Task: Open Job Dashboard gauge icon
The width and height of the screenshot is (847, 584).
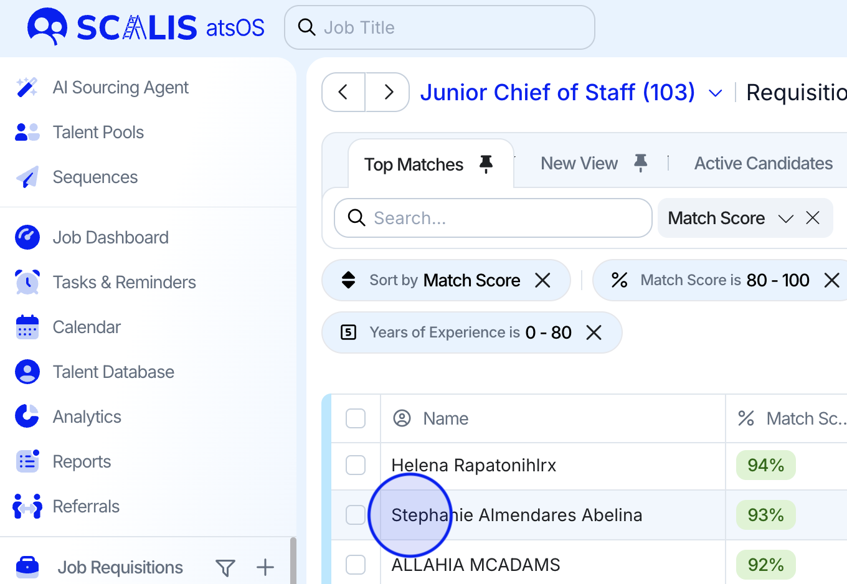Action: coord(27,237)
